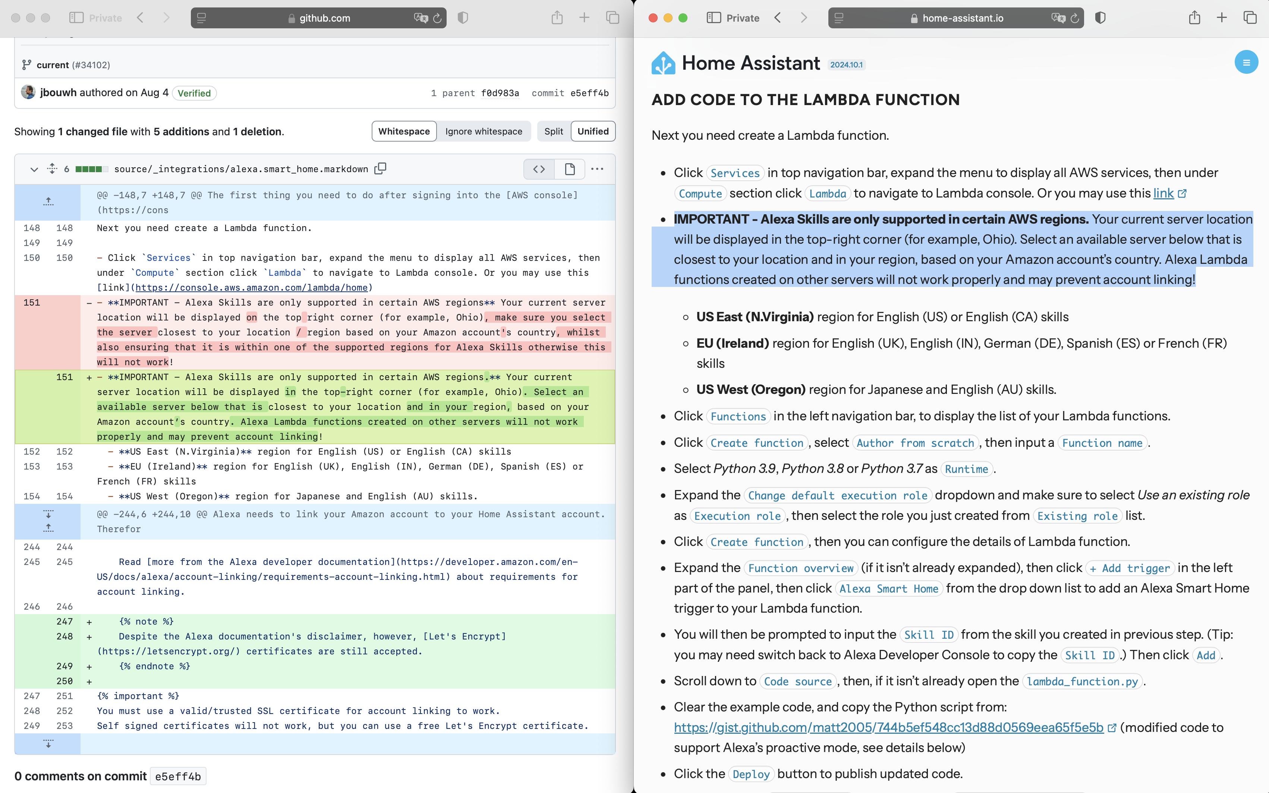Click Home Assistant version 2024.10.1 badge
This screenshot has width=1269, height=793.
pyautogui.click(x=846, y=64)
